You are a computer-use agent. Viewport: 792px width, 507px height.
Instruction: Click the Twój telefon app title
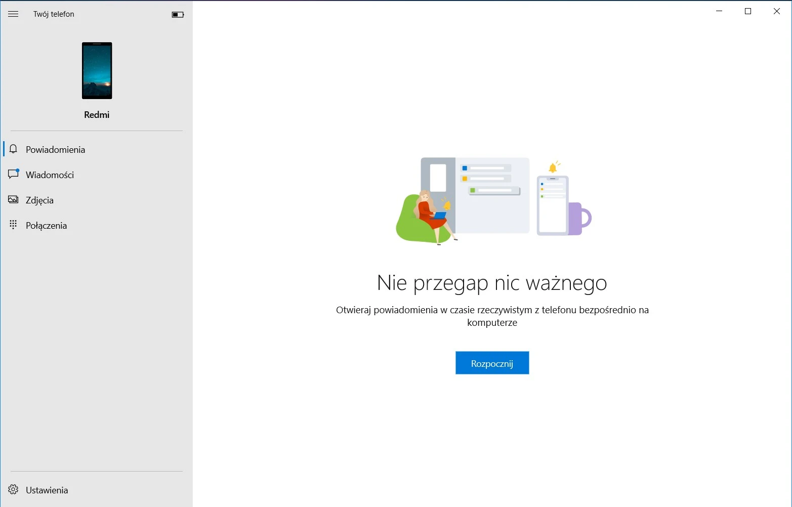pyautogui.click(x=54, y=14)
